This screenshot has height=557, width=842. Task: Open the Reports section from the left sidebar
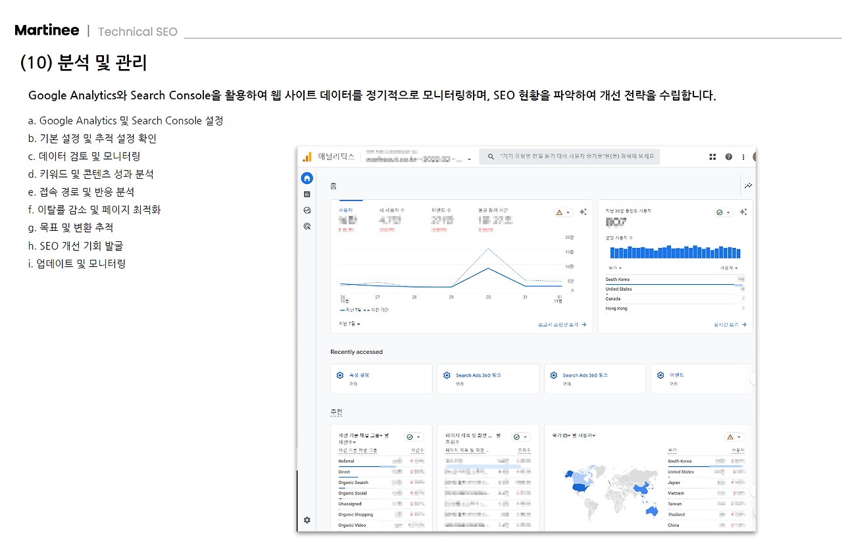click(x=307, y=194)
